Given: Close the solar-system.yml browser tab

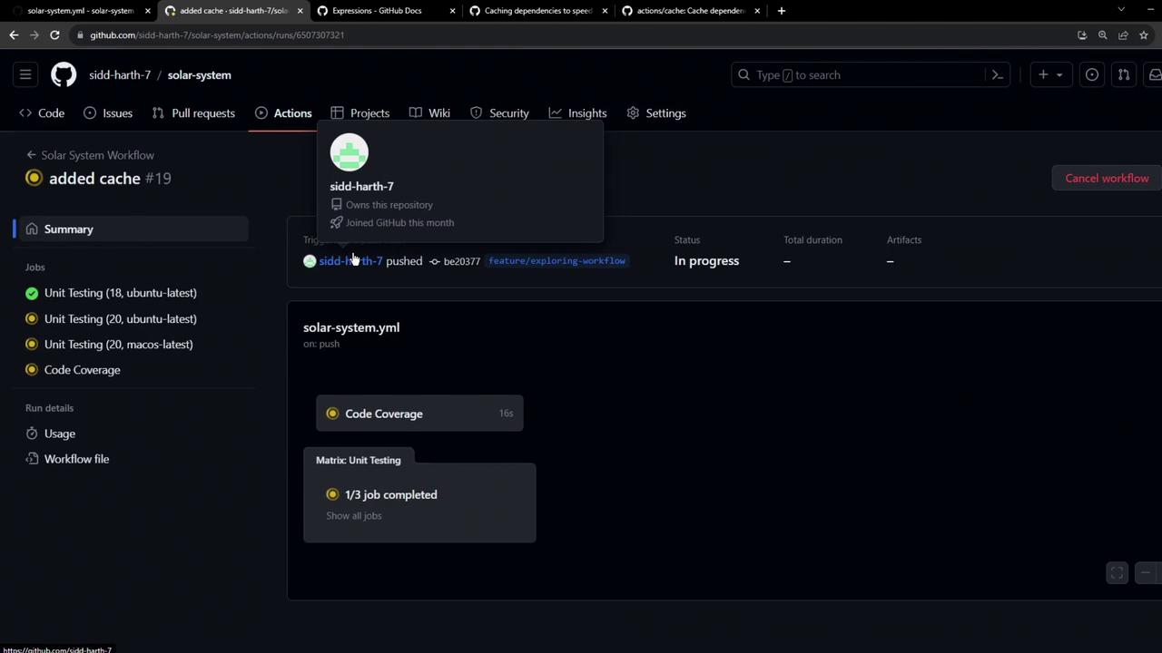Looking at the screenshot, I should 147,11.
